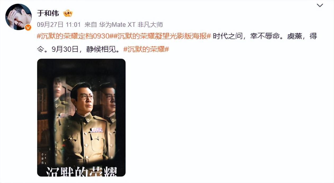Open the 华为Mate XT 非凡大师 source link
334x183 pixels.
[131, 25]
